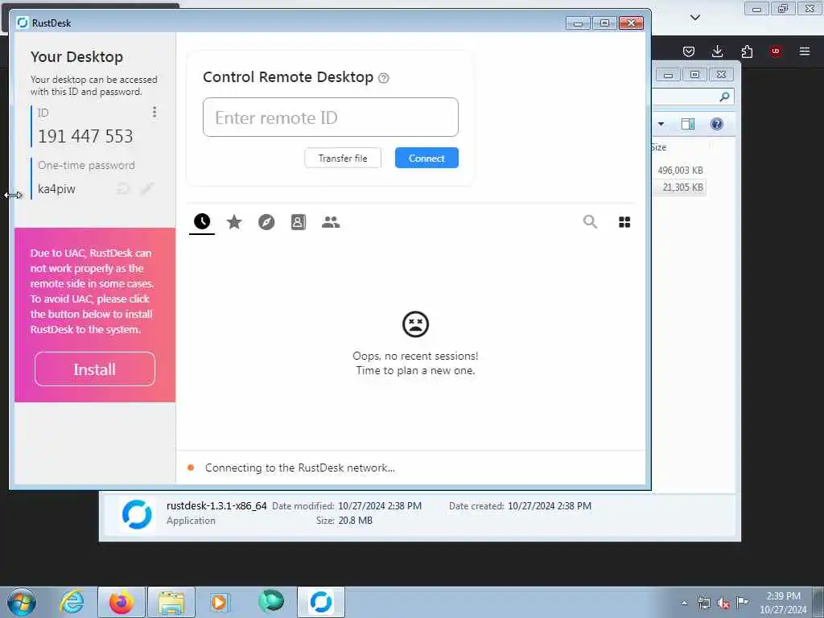Switch to Firefox on the taskbar
This screenshot has width=824, height=618.
pyautogui.click(x=122, y=602)
